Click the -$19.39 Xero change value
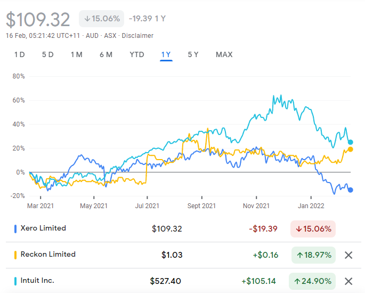The image size is (365, 293). (263, 229)
